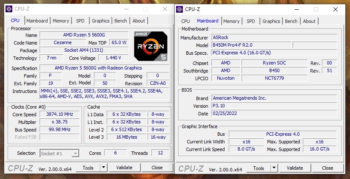Open SPD tab in right window
Screen dimensions: 350x179
coord(251,21)
